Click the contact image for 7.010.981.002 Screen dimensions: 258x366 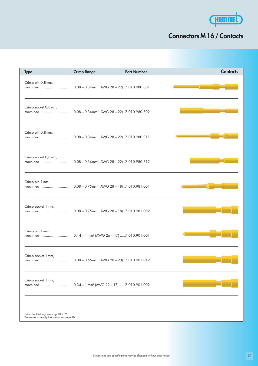(x=211, y=210)
